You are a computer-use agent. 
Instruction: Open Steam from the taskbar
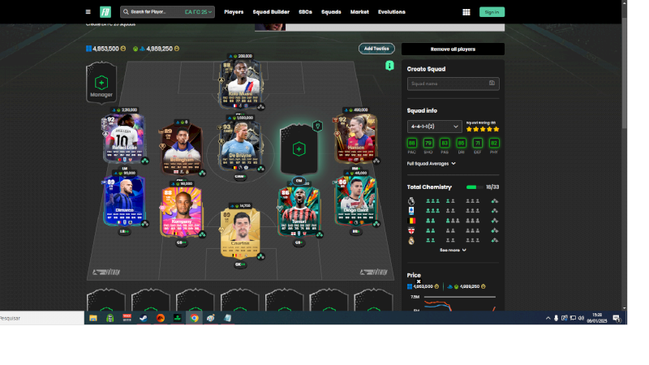[144, 318]
